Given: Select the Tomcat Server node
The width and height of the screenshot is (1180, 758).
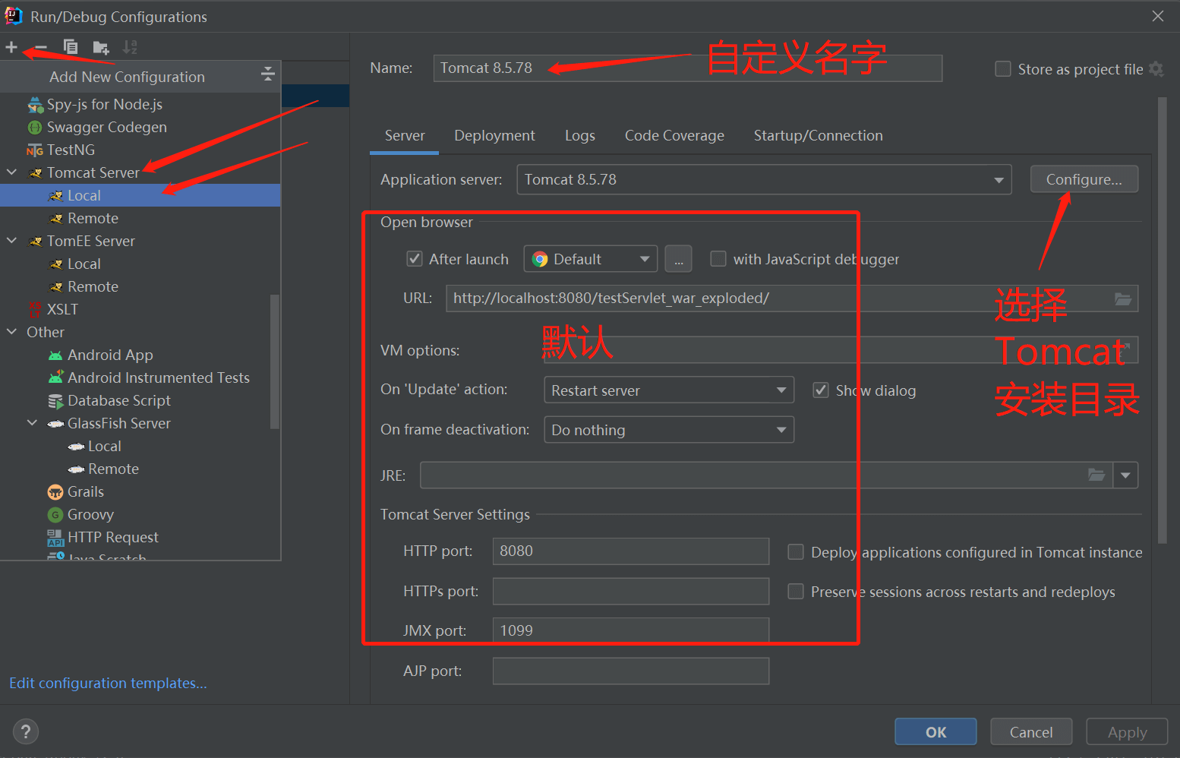Looking at the screenshot, I should (93, 172).
